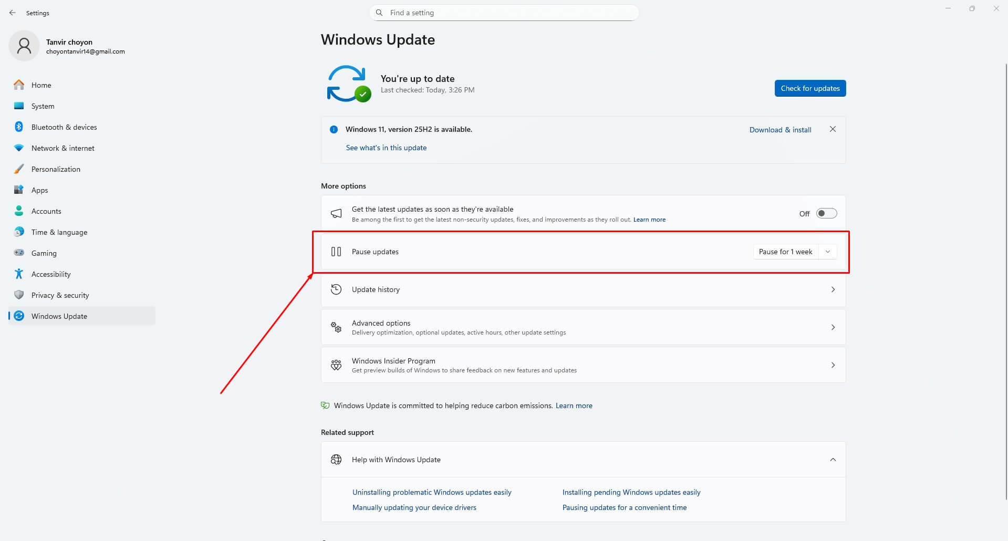The width and height of the screenshot is (1008, 541).
Task: Click Download & install for version 25H2
Action: pyautogui.click(x=780, y=130)
